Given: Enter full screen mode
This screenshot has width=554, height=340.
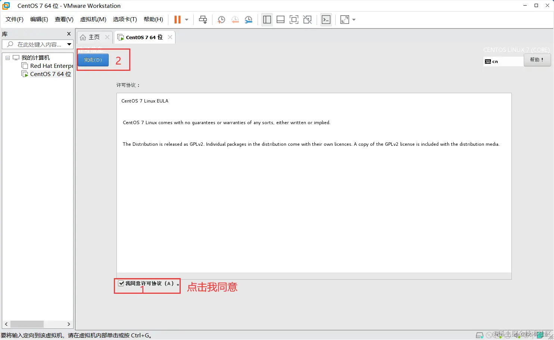Looking at the screenshot, I should click(294, 20).
